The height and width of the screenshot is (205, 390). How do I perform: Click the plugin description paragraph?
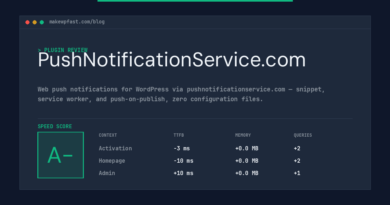(181, 94)
